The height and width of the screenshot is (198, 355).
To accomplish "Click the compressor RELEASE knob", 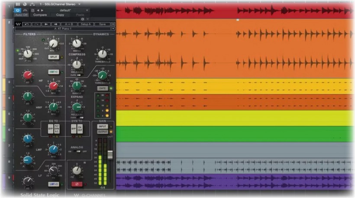I will [x=77, y=65].
